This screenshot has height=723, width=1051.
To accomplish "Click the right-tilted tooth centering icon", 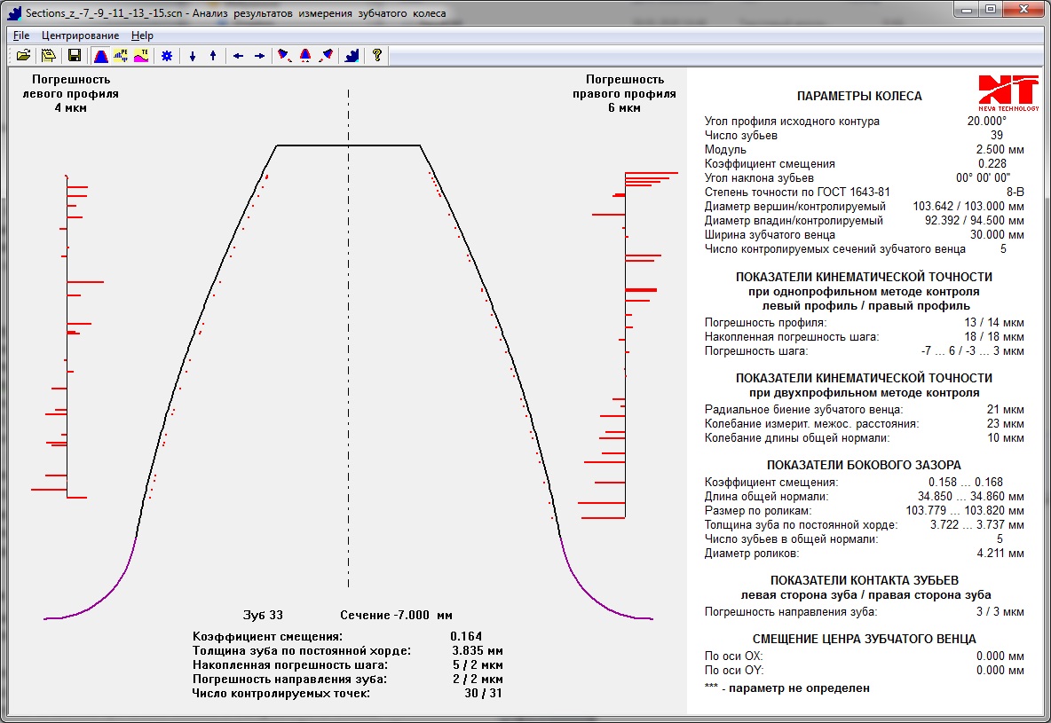I will (x=326, y=56).
